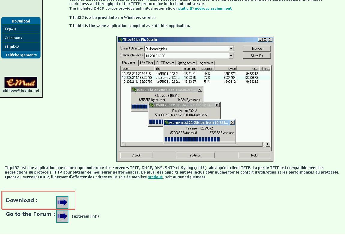
Task: Select the row for peer 10.238.214.199:32786
Action: [x=195, y=78]
